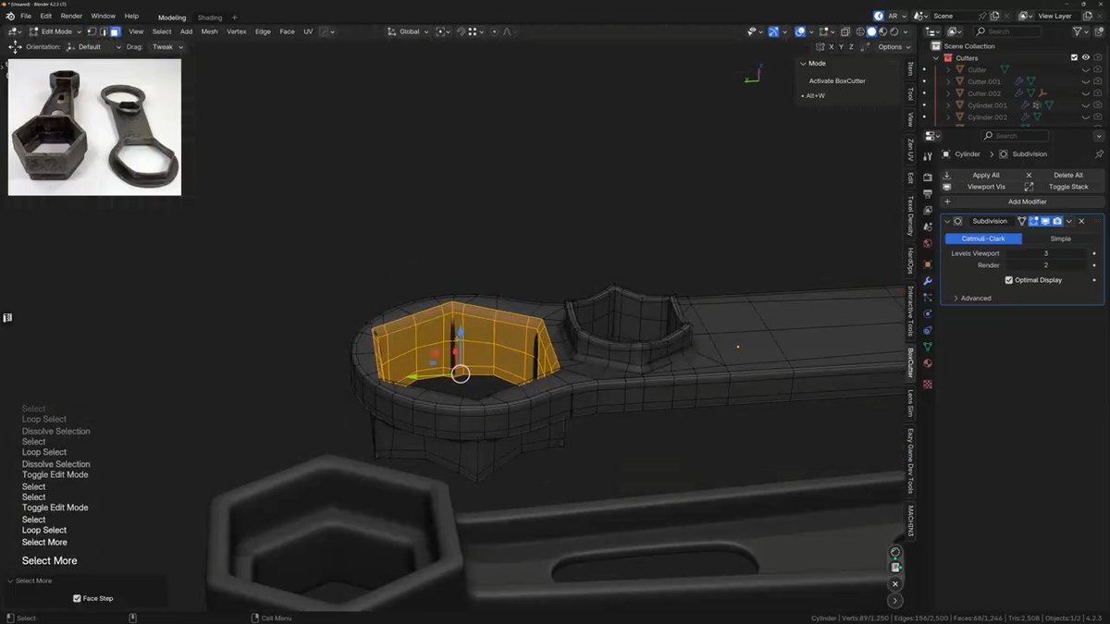Open the Global transform orientation dropdown
1110x624 pixels.
(x=407, y=31)
